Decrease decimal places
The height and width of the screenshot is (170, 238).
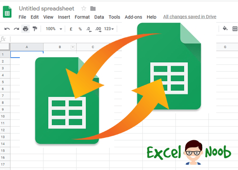pos(89,29)
